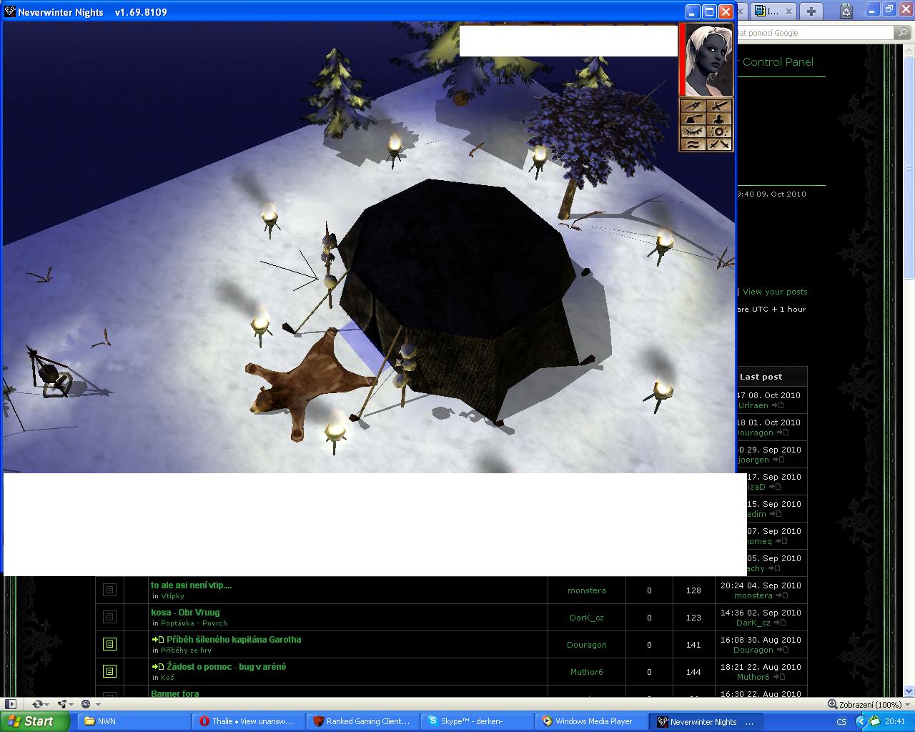Viewport: 915px width, 732px height.
Task: Click the hand pointing icon in game panel
Action: click(693, 119)
